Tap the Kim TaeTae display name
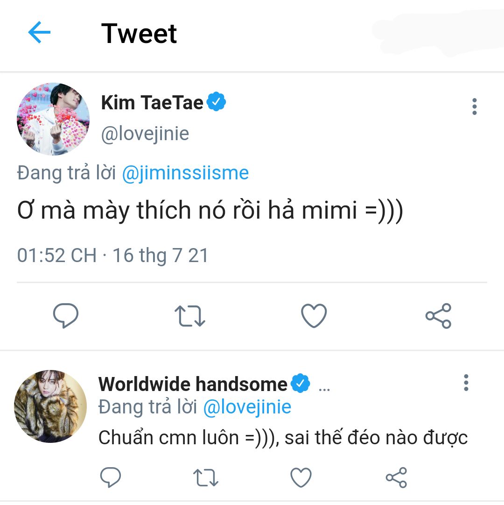Screen dimensions: 504x505 point(152,103)
